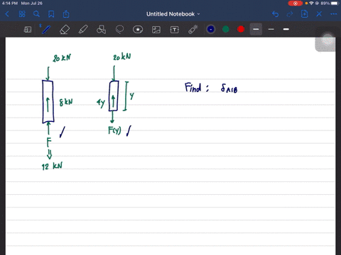
Task: Choose the dark blue pen color
Action: [x=211, y=29]
